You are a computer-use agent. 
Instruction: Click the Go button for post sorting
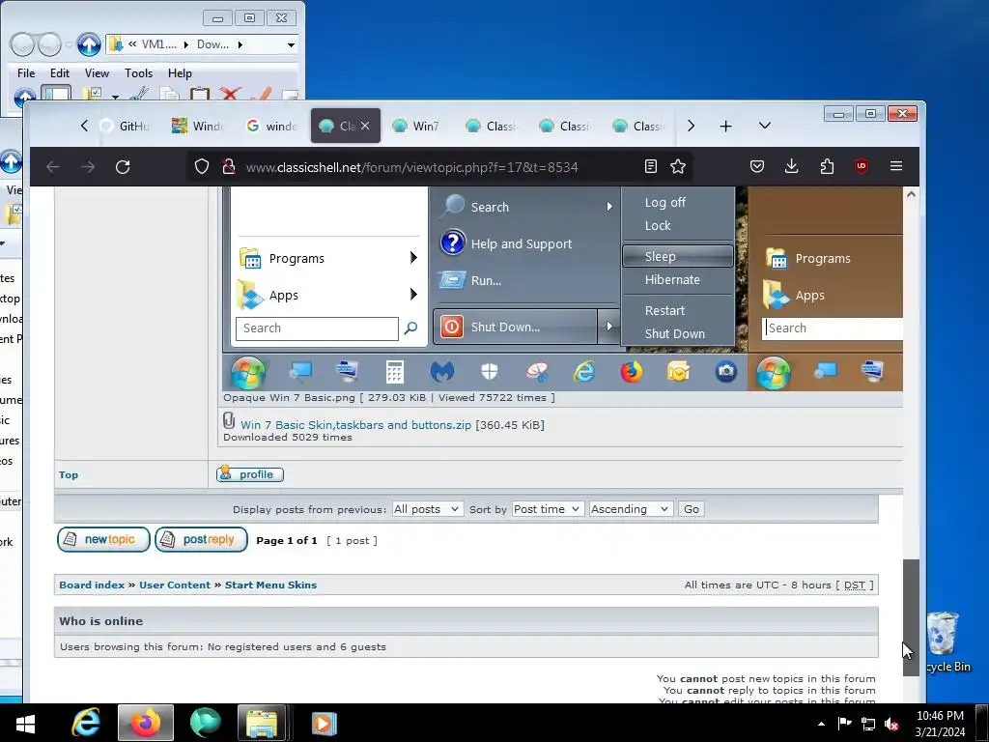click(x=692, y=509)
